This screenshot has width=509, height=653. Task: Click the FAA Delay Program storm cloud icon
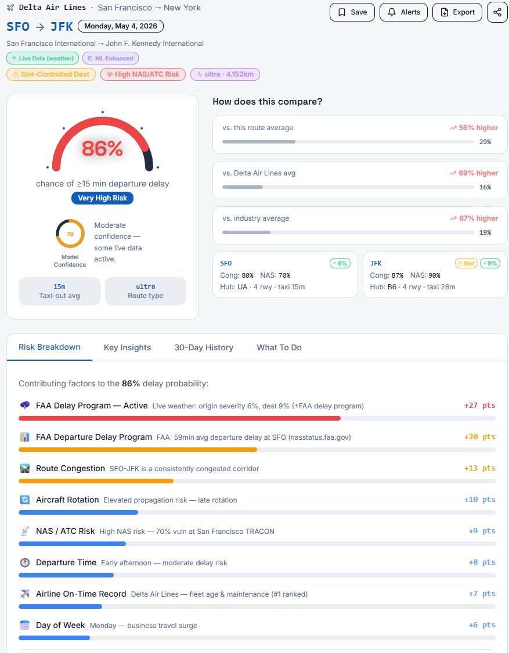[25, 405]
